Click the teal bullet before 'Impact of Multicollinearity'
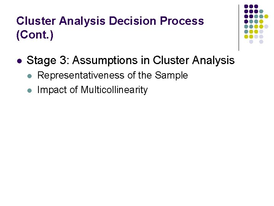274x206 pixels. tap(30, 90)
